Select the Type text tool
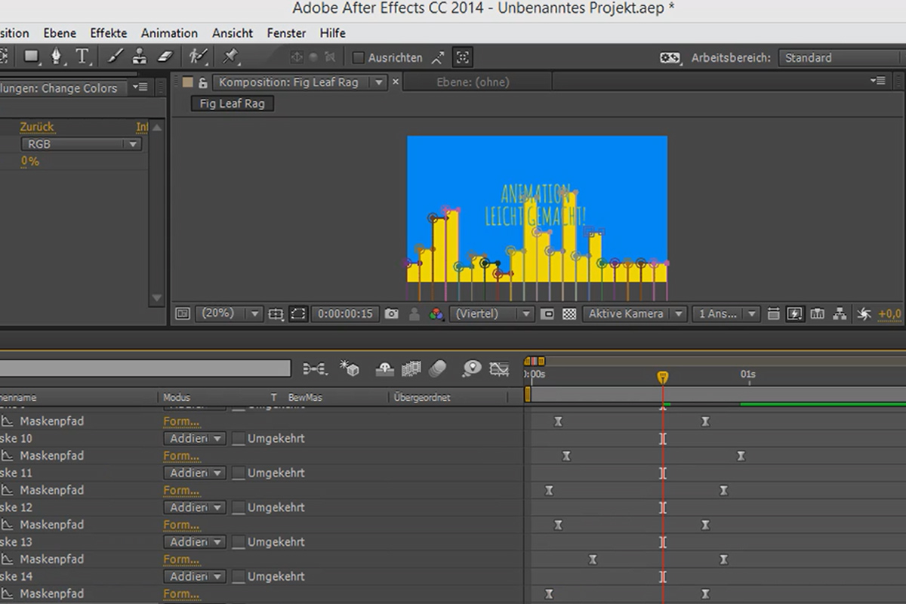 point(82,57)
